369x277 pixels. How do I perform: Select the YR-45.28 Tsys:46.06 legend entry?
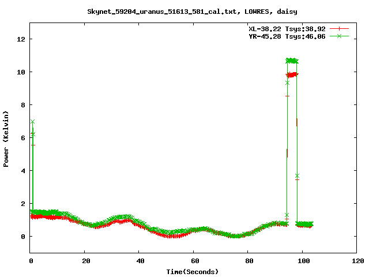pos(287,36)
